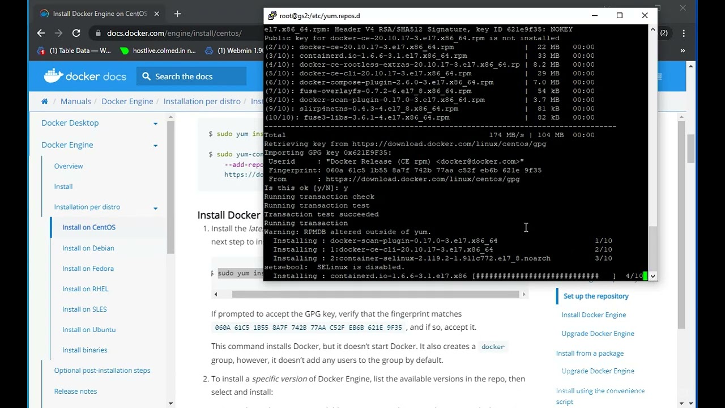Image resolution: width=725 pixels, height=408 pixels.
Task: Open Installation per distro breadcrumb link
Action: (x=202, y=101)
